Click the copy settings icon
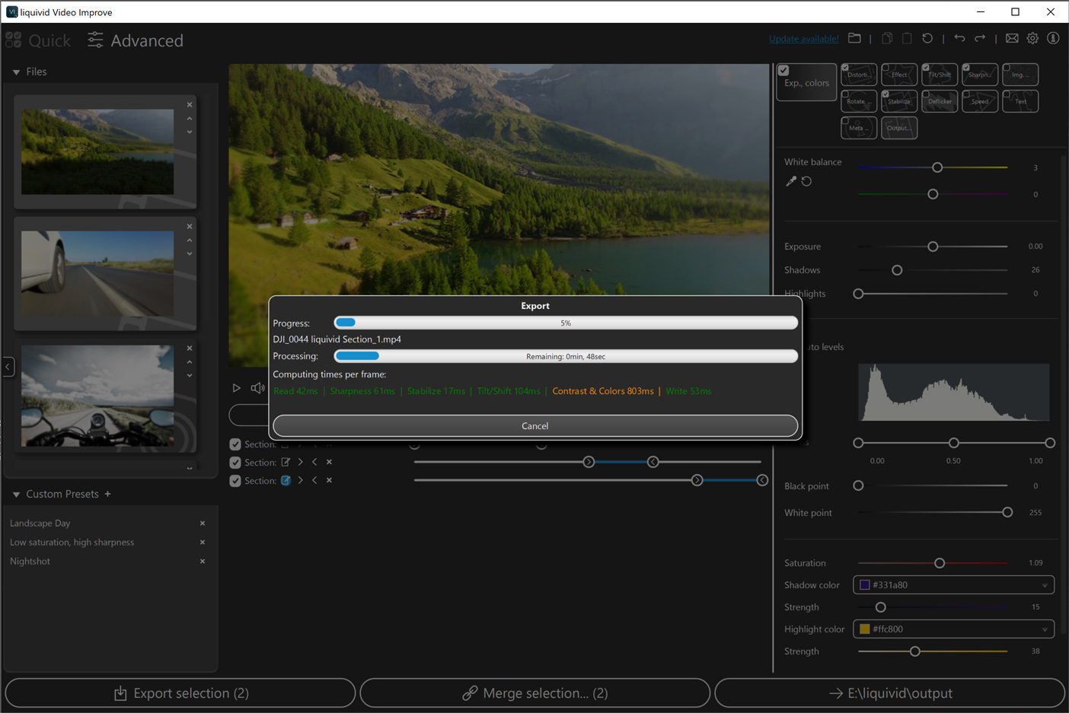 (886, 37)
